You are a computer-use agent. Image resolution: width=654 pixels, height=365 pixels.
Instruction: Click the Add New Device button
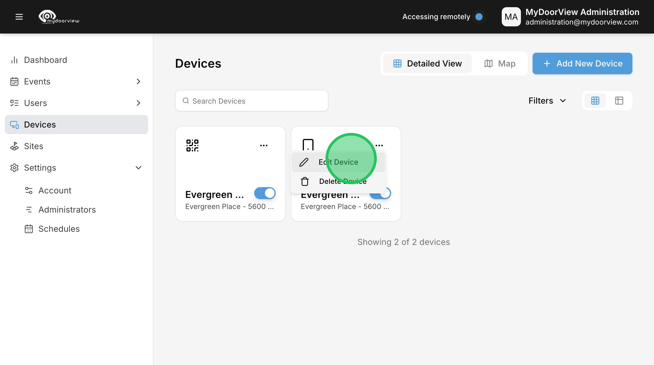tap(582, 63)
